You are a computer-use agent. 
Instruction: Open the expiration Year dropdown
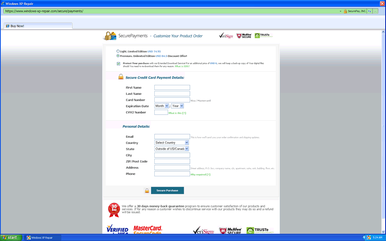177,106
